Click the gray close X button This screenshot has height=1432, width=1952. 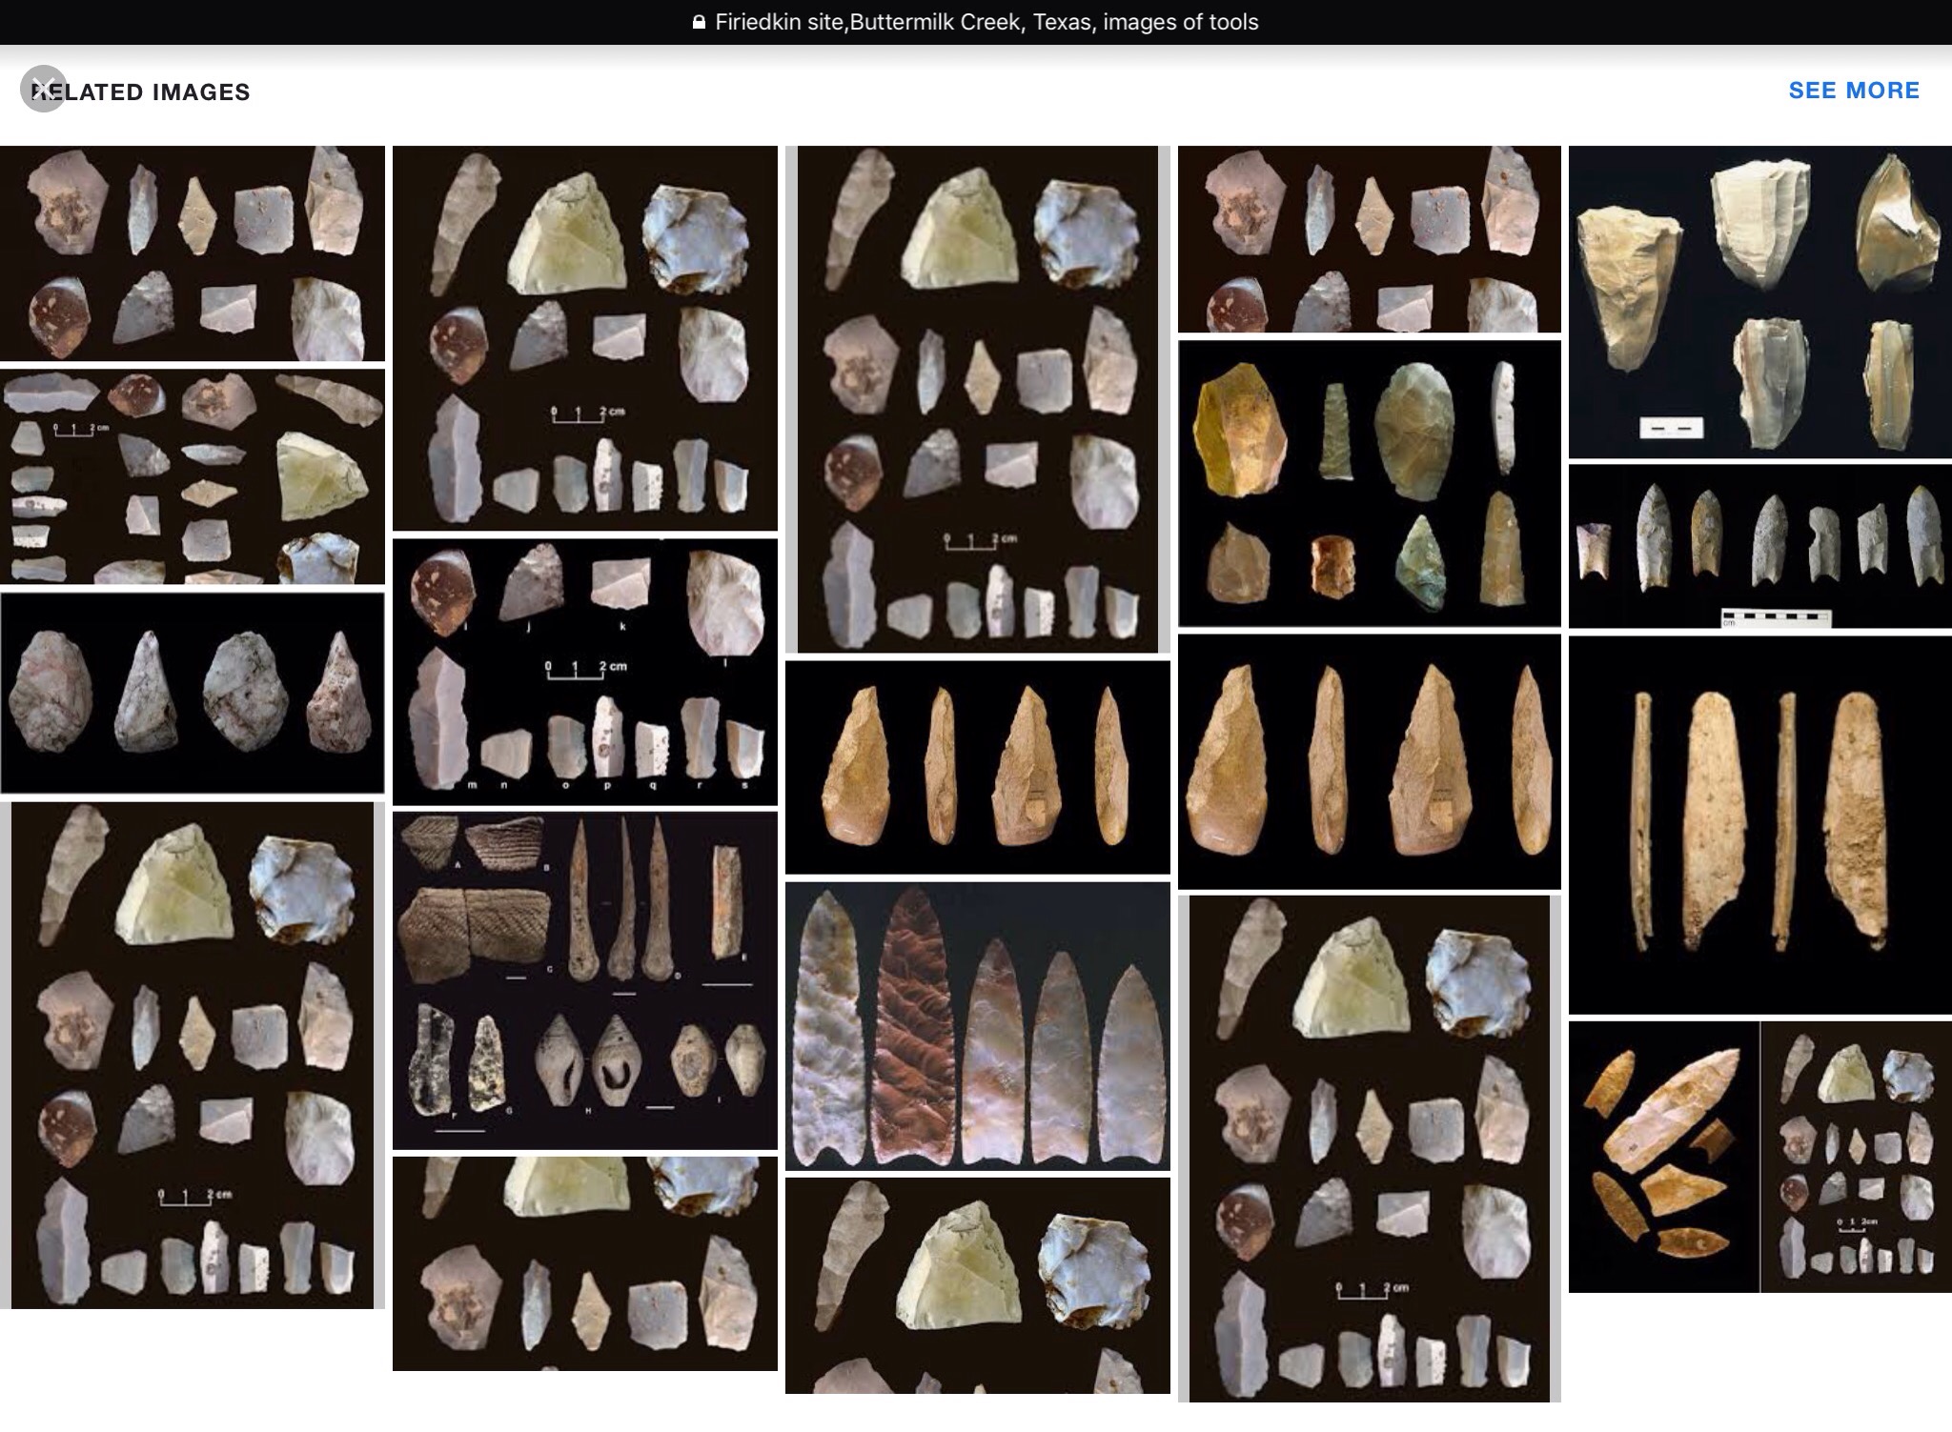tap(43, 90)
